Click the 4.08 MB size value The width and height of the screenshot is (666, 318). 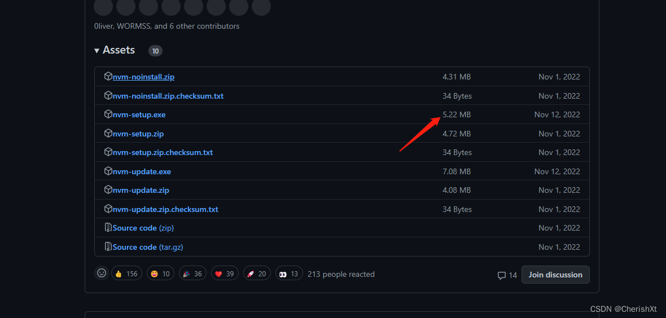(457, 190)
